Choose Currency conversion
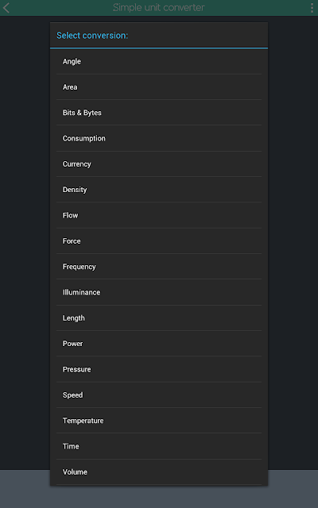The width and height of the screenshot is (318, 508). tap(159, 164)
